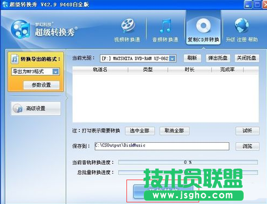Image resolution: width=267 pixels, height=204 pixels.
Task: Open the 视频转换通 video conversion tab
Action: 127,30
